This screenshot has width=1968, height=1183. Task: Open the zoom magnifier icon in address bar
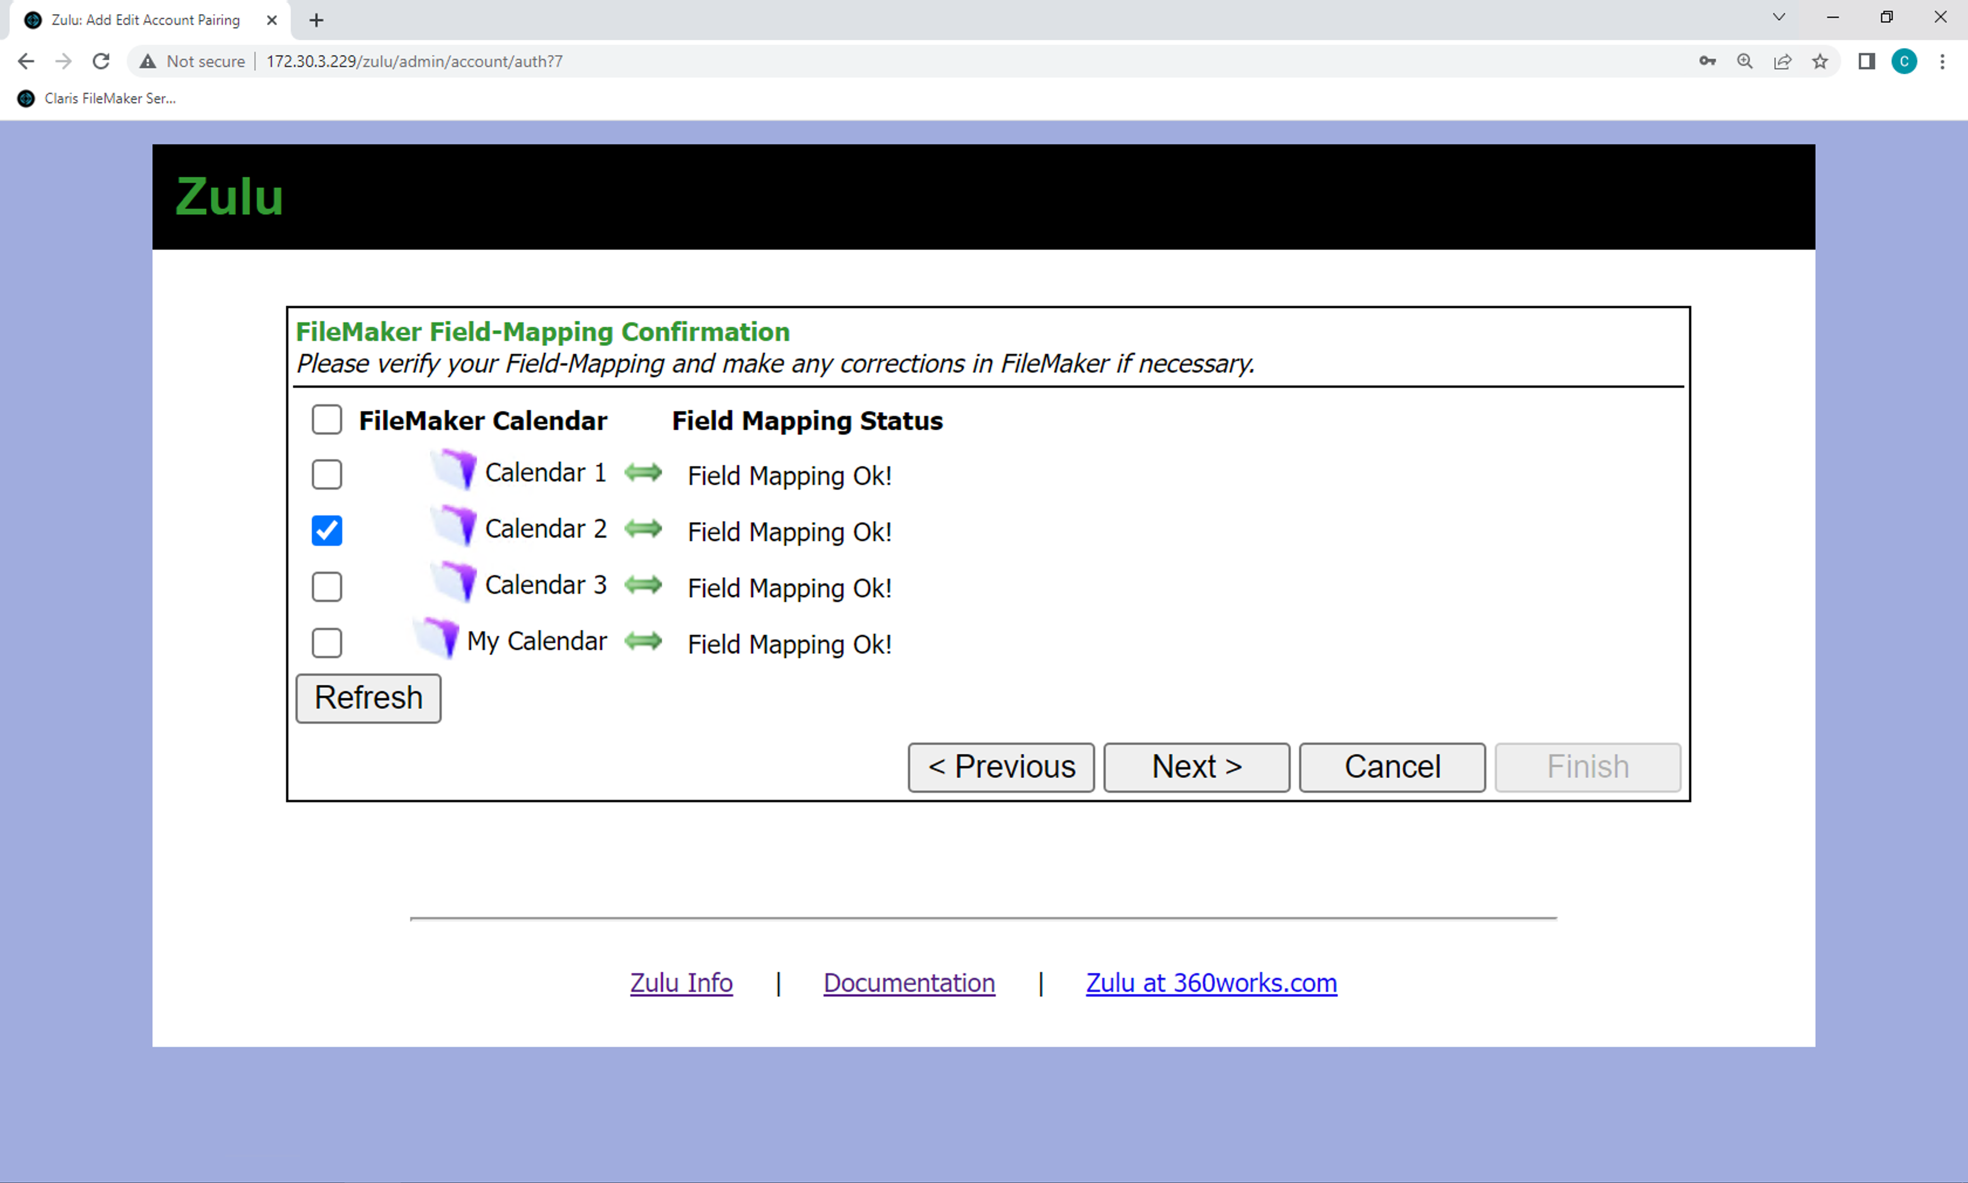[1745, 61]
